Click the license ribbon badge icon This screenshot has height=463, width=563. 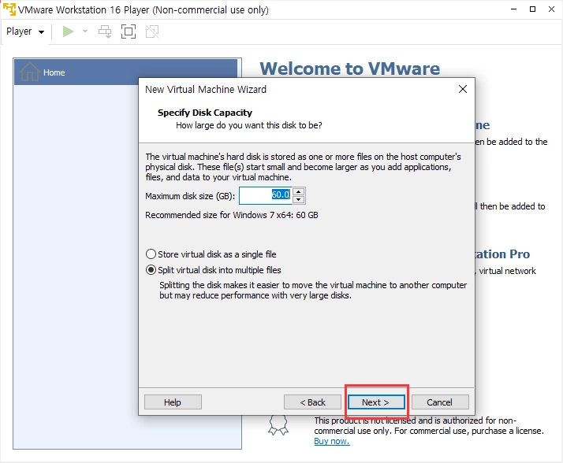[x=278, y=425]
